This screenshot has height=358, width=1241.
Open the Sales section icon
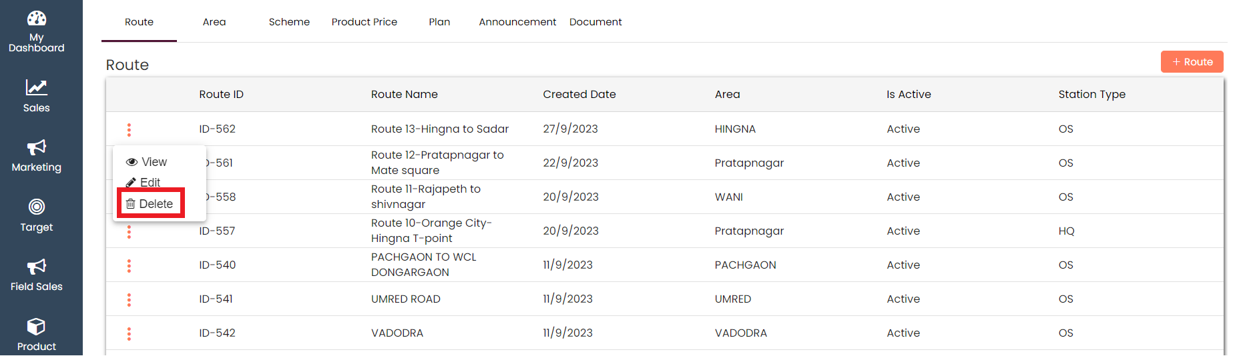click(37, 87)
